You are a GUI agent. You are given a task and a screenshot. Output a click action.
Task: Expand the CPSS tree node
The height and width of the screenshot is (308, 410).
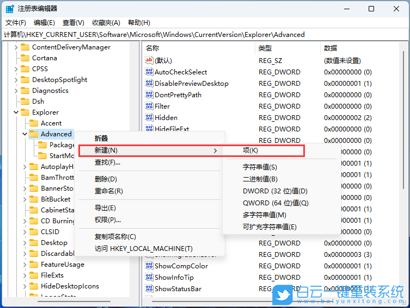click(x=16, y=69)
